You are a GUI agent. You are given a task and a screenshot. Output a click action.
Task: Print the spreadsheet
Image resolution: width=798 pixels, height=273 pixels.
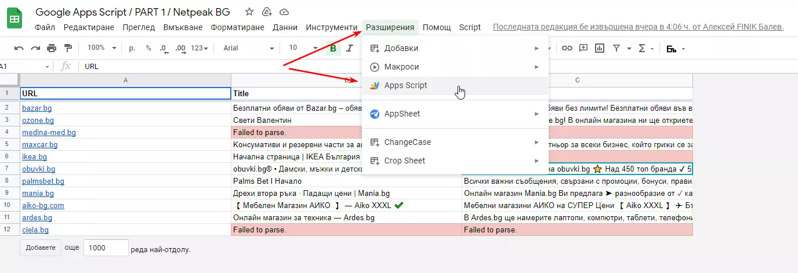52,48
